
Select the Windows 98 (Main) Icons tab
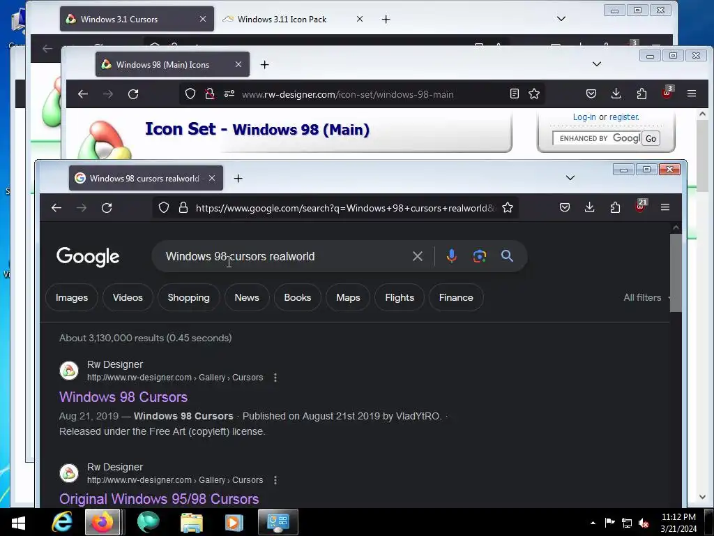point(172,65)
